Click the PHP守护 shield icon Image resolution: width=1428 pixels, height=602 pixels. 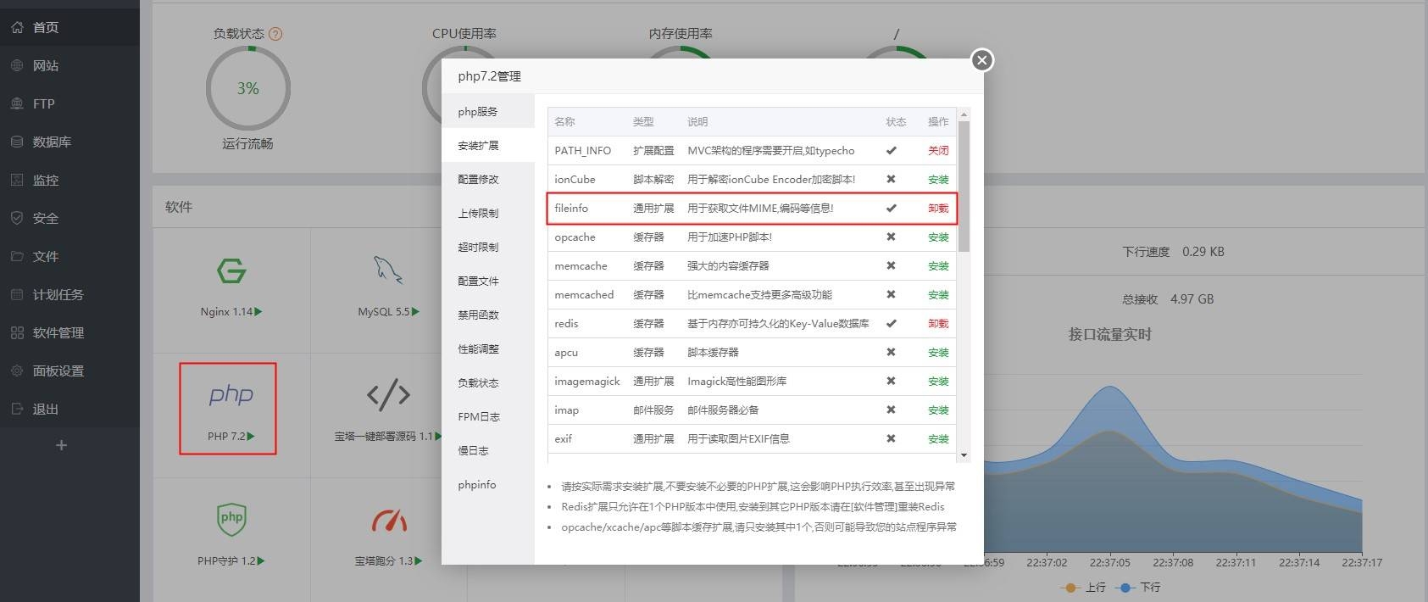pyautogui.click(x=231, y=519)
